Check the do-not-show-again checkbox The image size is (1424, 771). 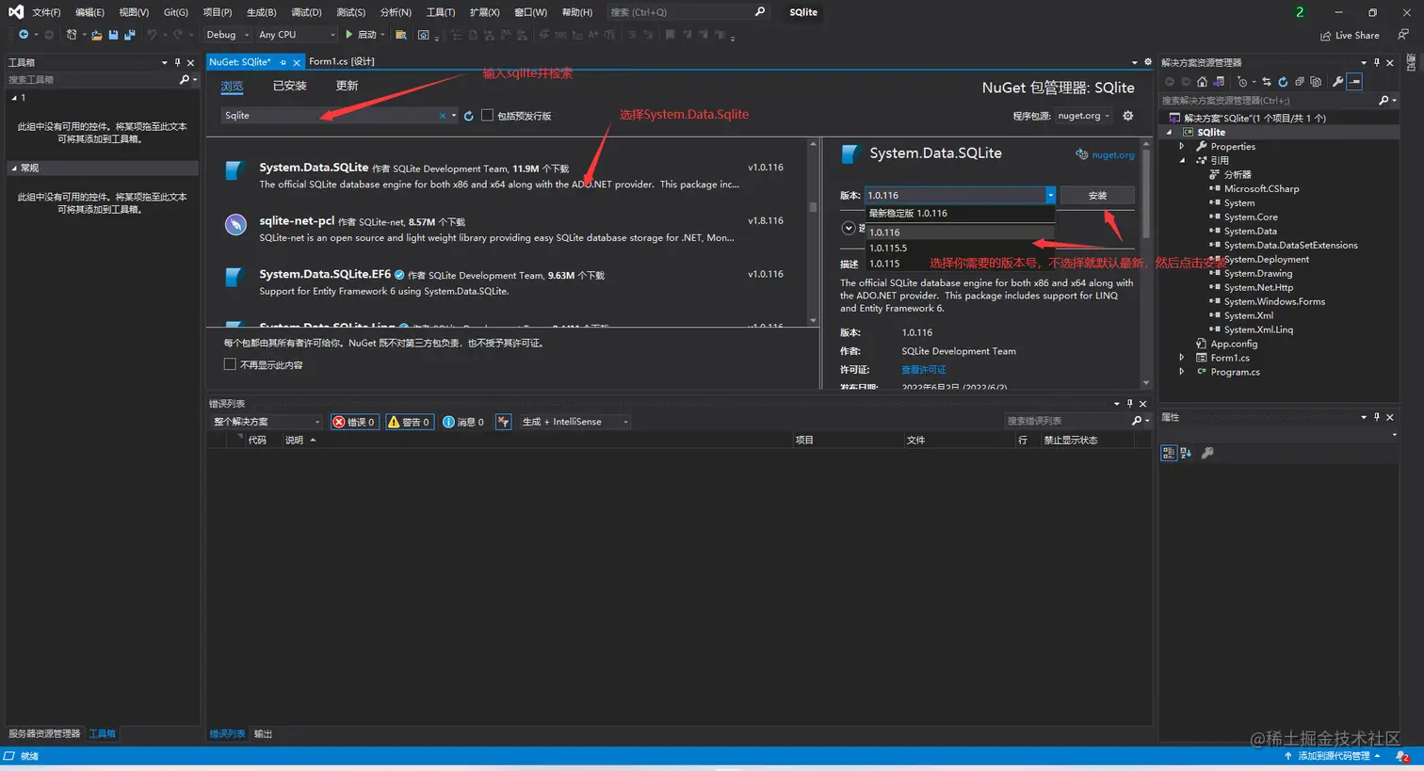(230, 364)
